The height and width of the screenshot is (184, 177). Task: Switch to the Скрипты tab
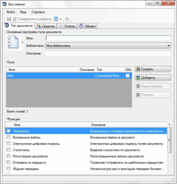pos(46,26)
